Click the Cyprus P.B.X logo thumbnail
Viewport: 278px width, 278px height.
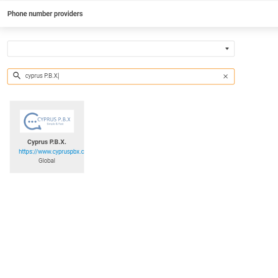pyautogui.click(x=47, y=121)
